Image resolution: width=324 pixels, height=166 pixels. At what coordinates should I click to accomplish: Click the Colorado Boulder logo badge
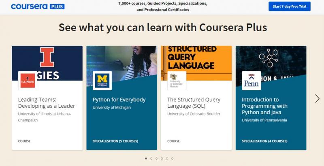[x=177, y=81]
